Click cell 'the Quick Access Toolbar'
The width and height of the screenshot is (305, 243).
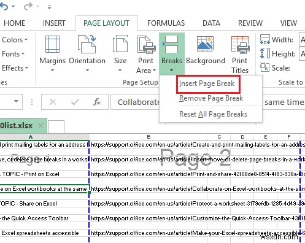45,218
